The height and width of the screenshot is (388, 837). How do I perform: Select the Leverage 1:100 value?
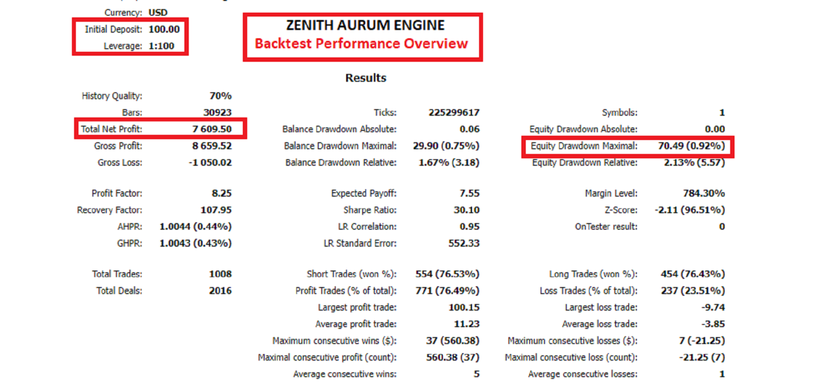pos(161,46)
